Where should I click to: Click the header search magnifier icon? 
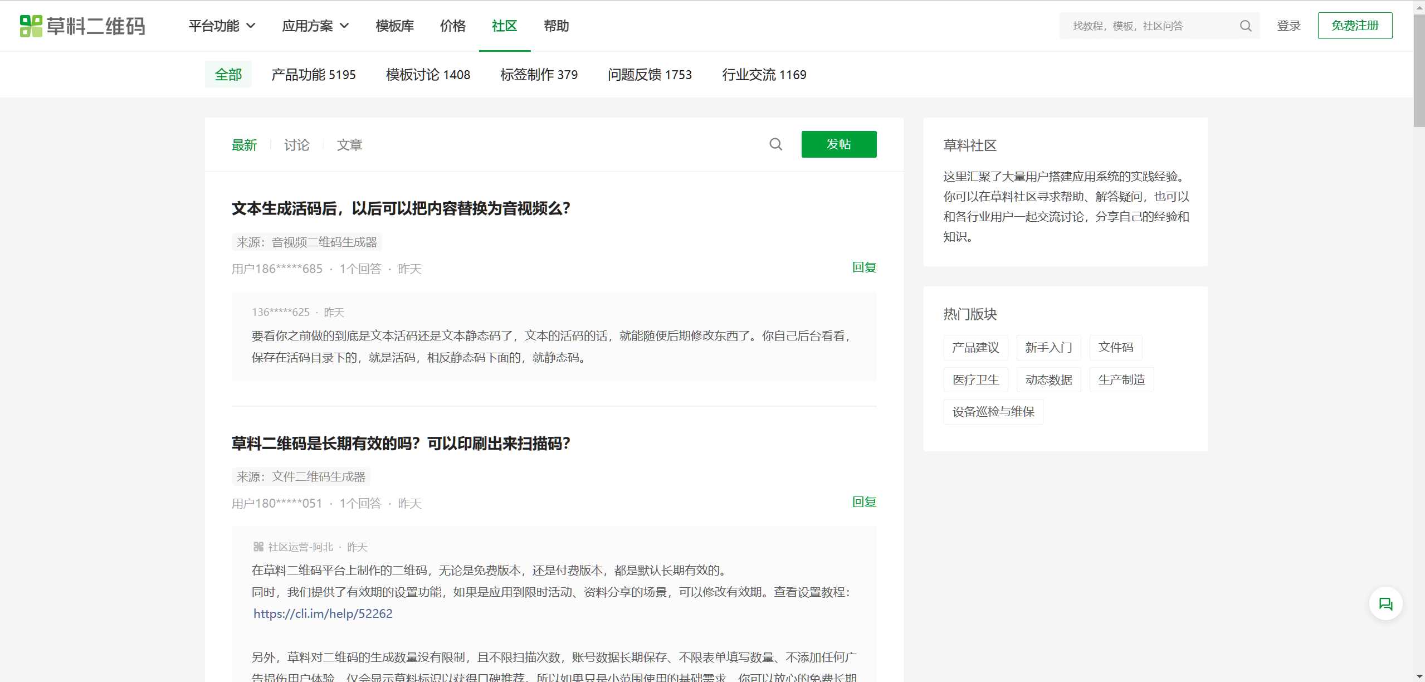pos(1246,26)
